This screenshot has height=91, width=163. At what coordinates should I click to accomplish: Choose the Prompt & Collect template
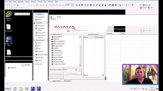click(x=40, y=29)
